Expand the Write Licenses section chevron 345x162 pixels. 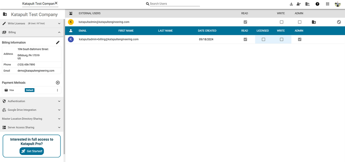point(59,23)
